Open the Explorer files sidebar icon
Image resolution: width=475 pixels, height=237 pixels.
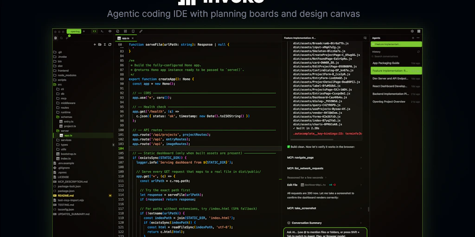point(56,38)
